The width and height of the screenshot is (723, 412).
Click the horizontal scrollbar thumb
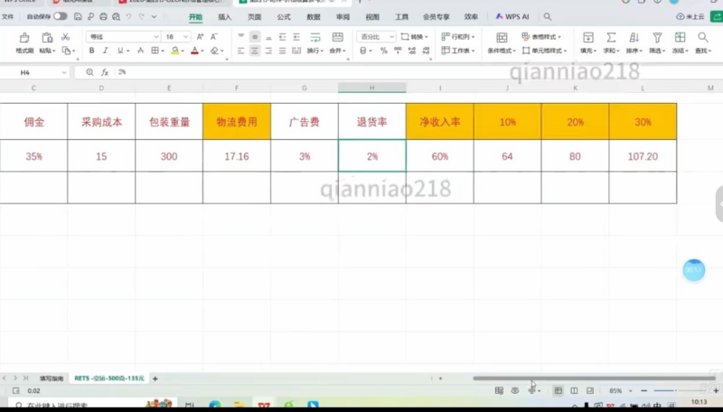[x=594, y=379]
